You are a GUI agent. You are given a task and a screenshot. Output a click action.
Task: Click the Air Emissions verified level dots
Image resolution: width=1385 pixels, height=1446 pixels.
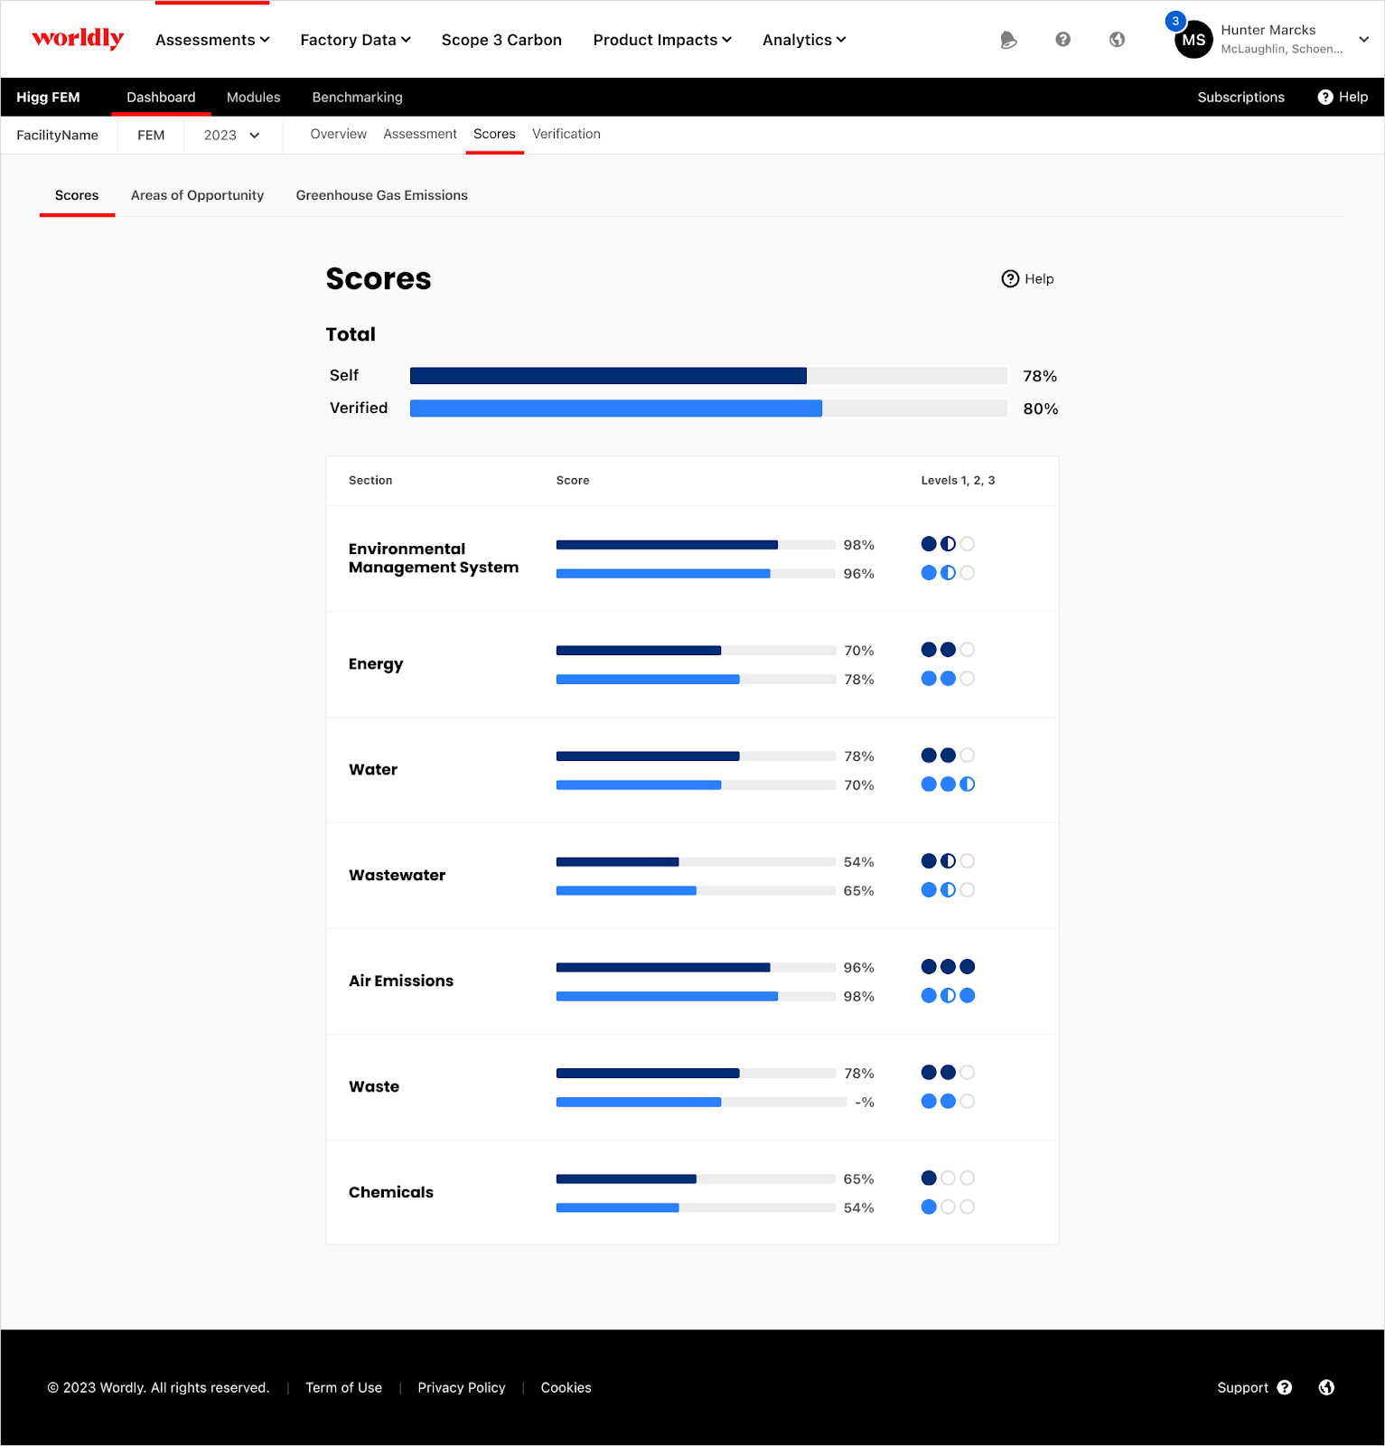pyautogui.click(x=948, y=996)
